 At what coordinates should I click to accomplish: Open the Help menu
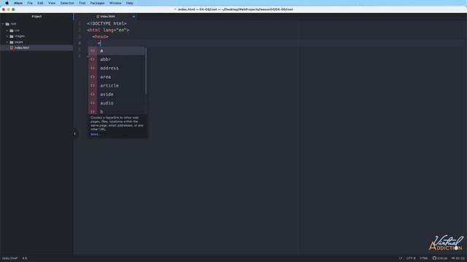pos(130,3)
